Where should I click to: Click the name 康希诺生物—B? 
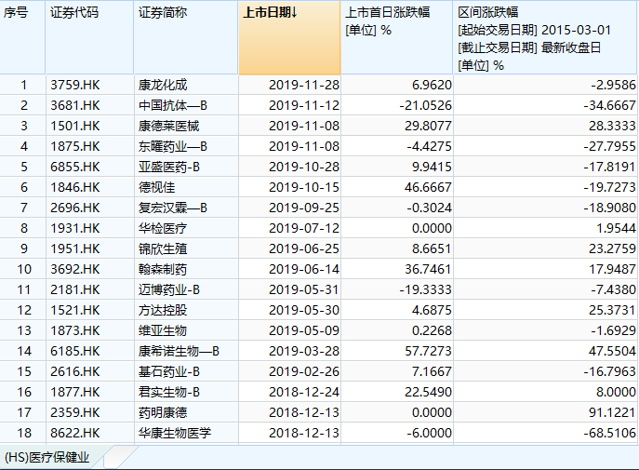pyautogui.click(x=179, y=351)
